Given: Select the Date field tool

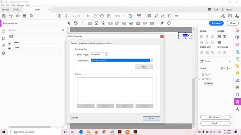Looking at the screenshot, I should pos(138,23).
